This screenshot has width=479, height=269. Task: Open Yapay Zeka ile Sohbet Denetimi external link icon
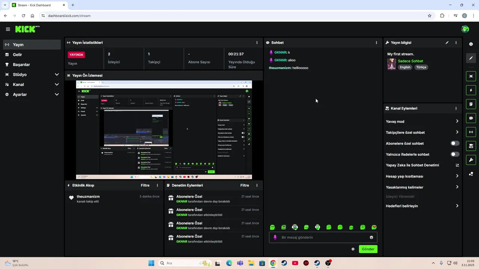(x=457, y=165)
